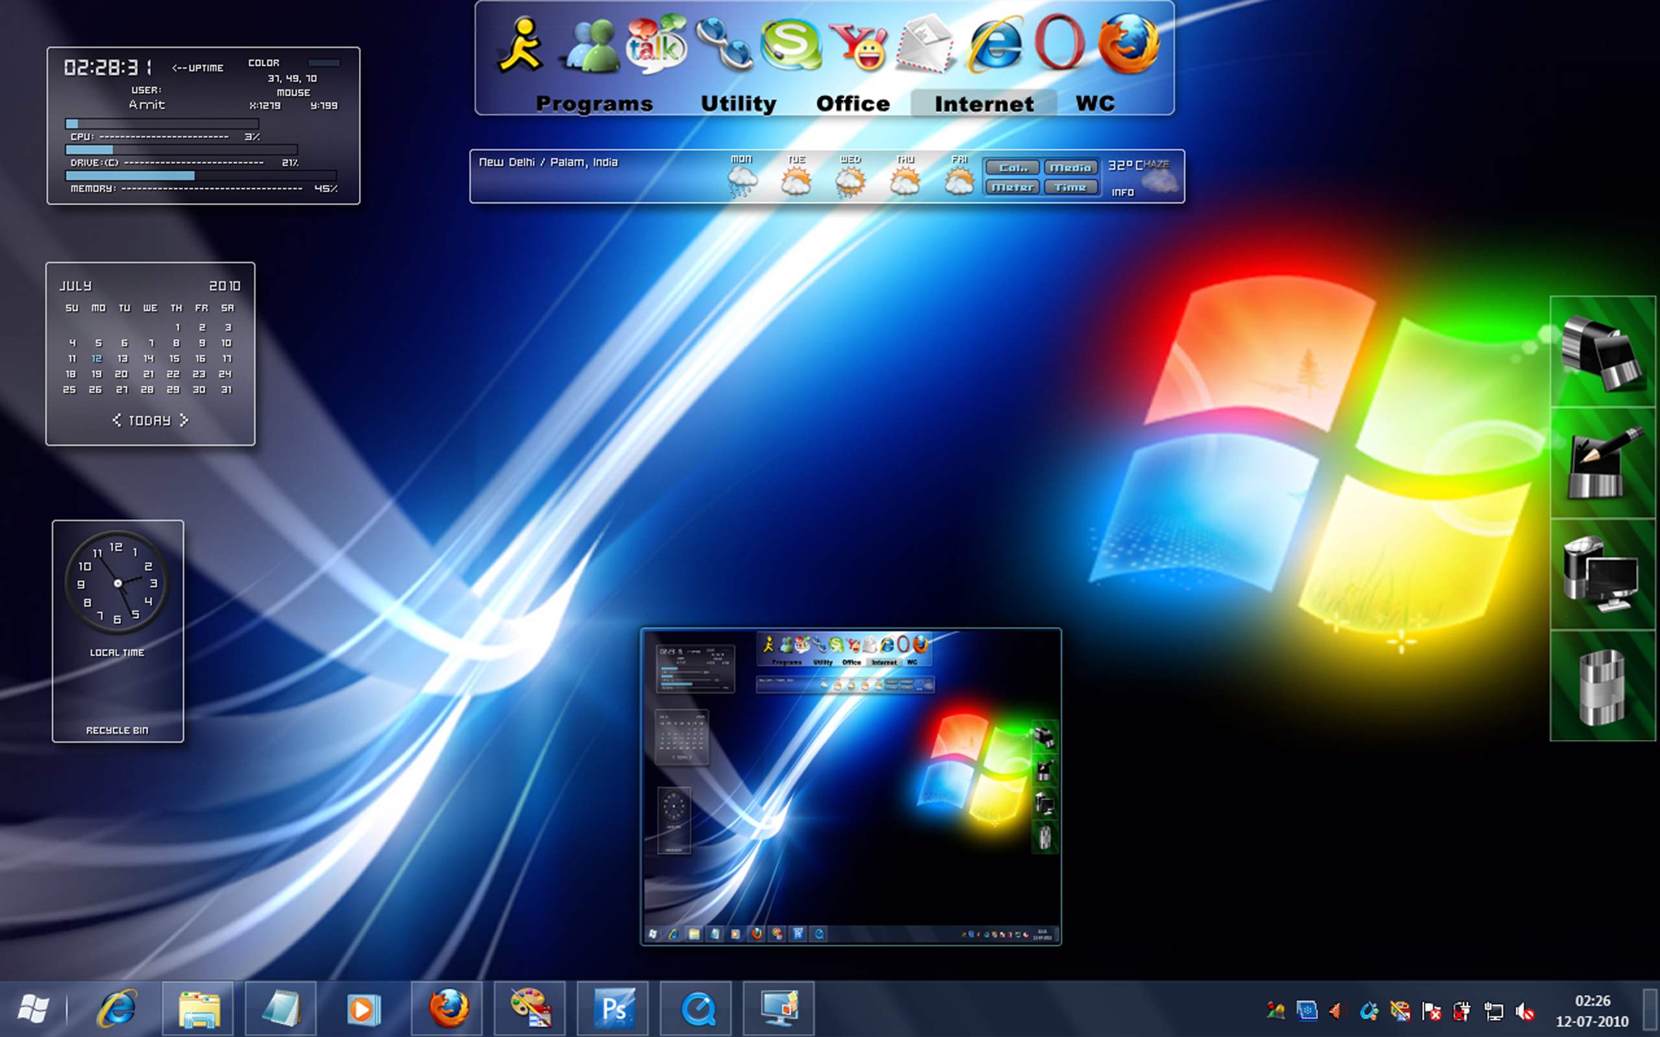Click the muted volume tray icon

(x=1524, y=1011)
